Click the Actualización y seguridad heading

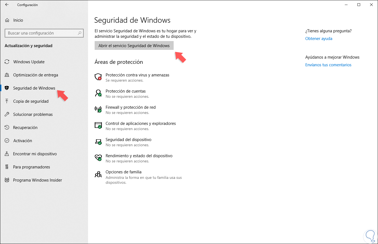(29, 46)
